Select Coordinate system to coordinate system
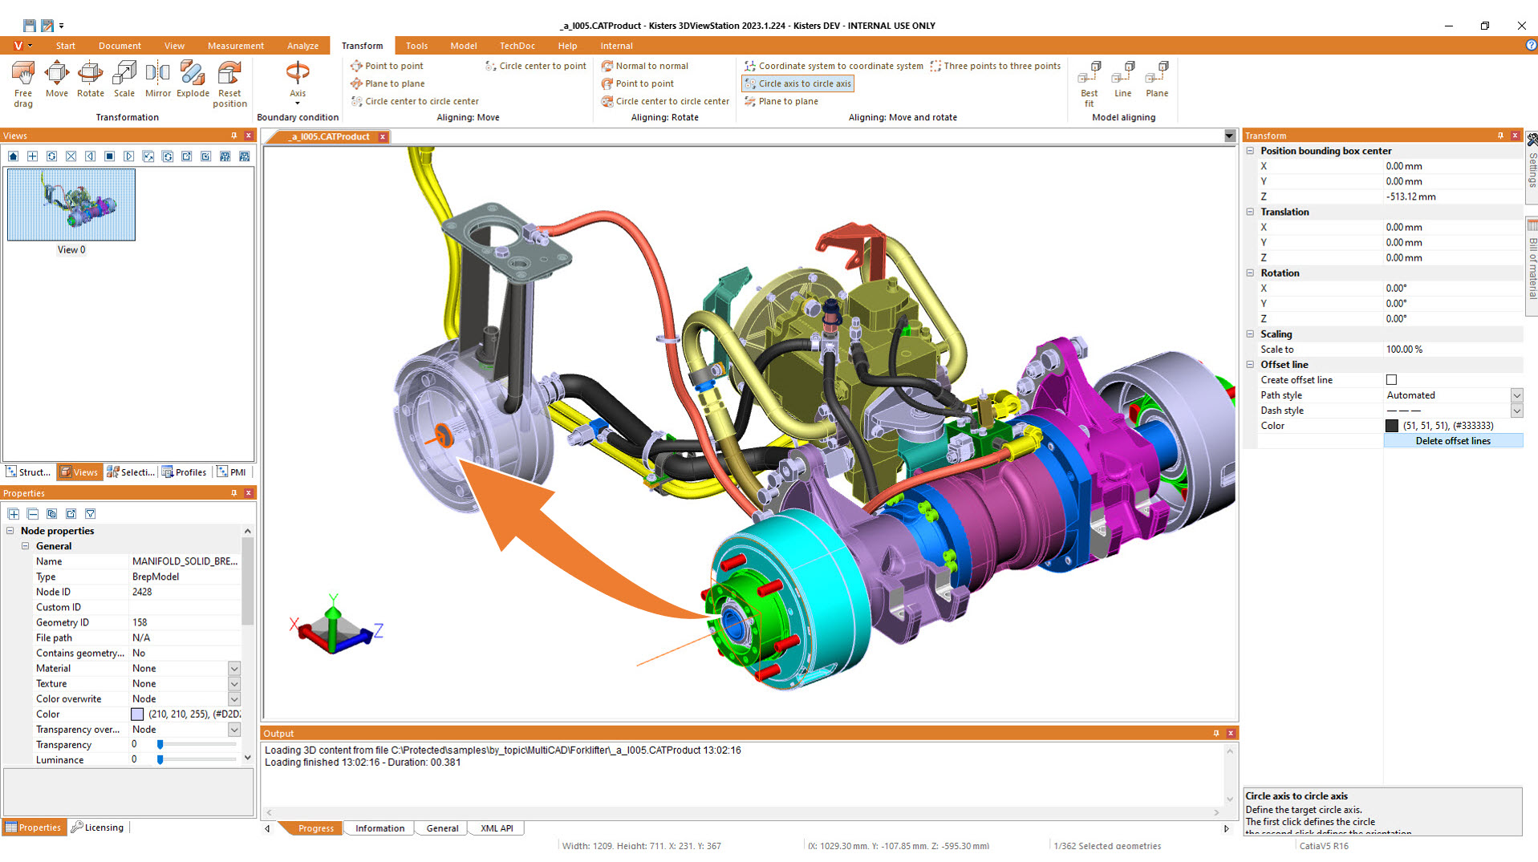 pyautogui.click(x=834, y=66)
